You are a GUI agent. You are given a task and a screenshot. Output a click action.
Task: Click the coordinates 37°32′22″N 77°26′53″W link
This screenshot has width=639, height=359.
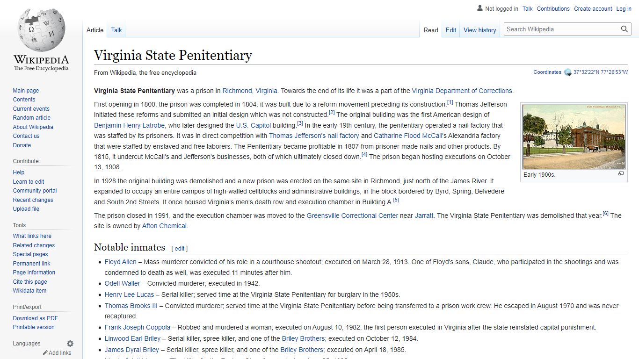click(601, 72)
